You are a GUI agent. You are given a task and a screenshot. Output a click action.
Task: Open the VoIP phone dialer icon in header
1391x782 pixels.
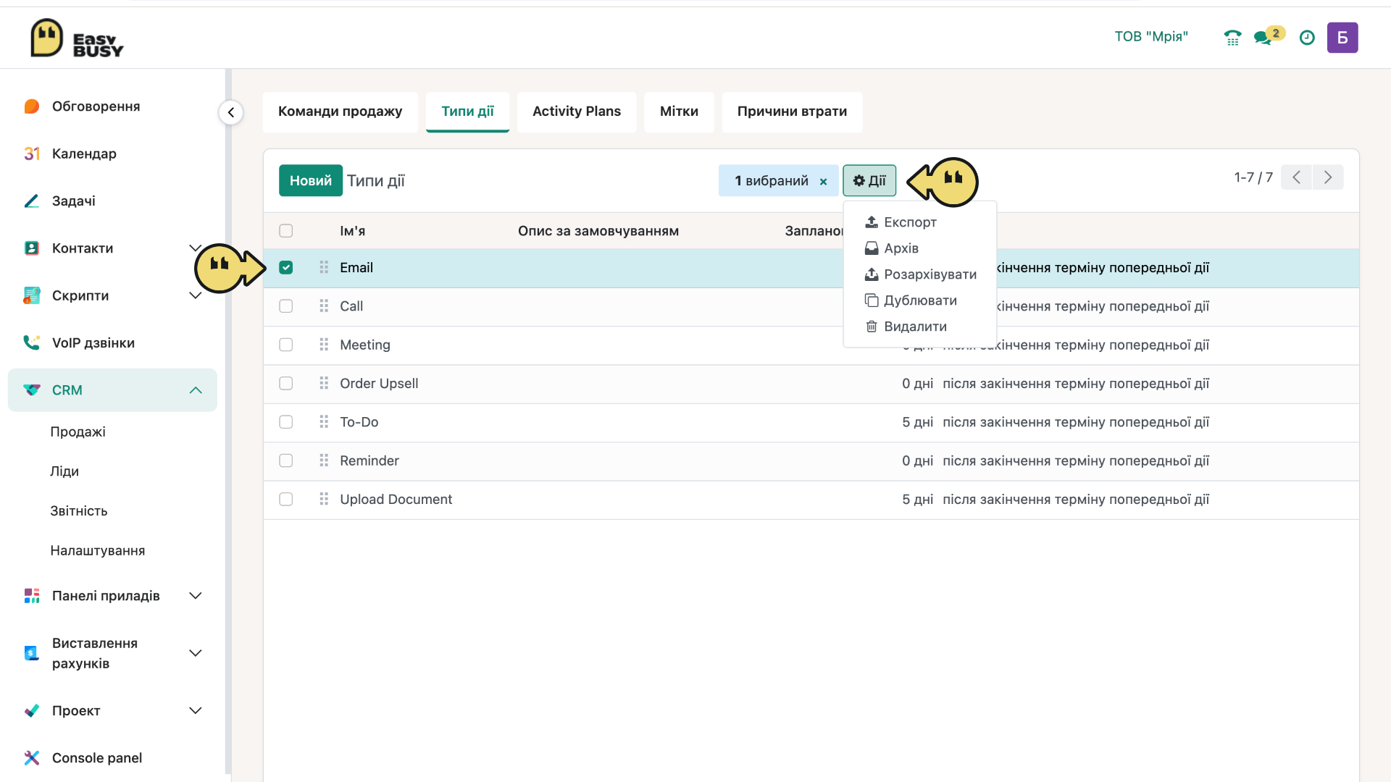(x=1232, y=38)
